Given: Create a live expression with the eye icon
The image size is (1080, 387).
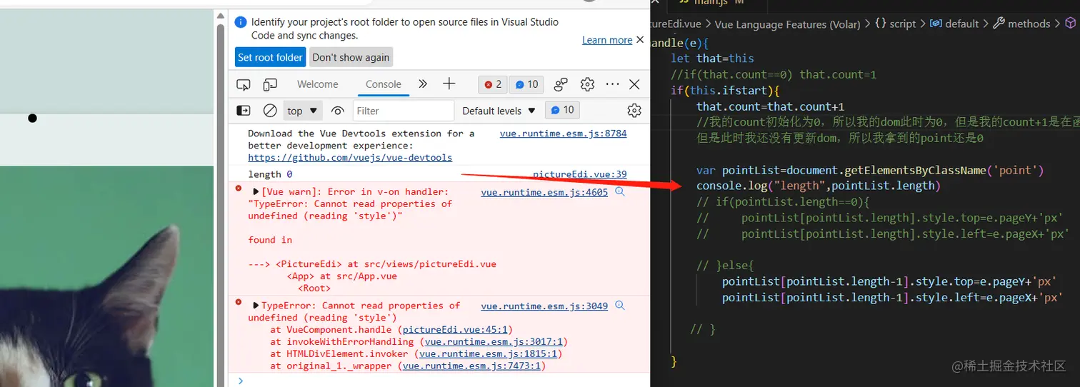Looking at the screenshot, I should tap(338, 111).
